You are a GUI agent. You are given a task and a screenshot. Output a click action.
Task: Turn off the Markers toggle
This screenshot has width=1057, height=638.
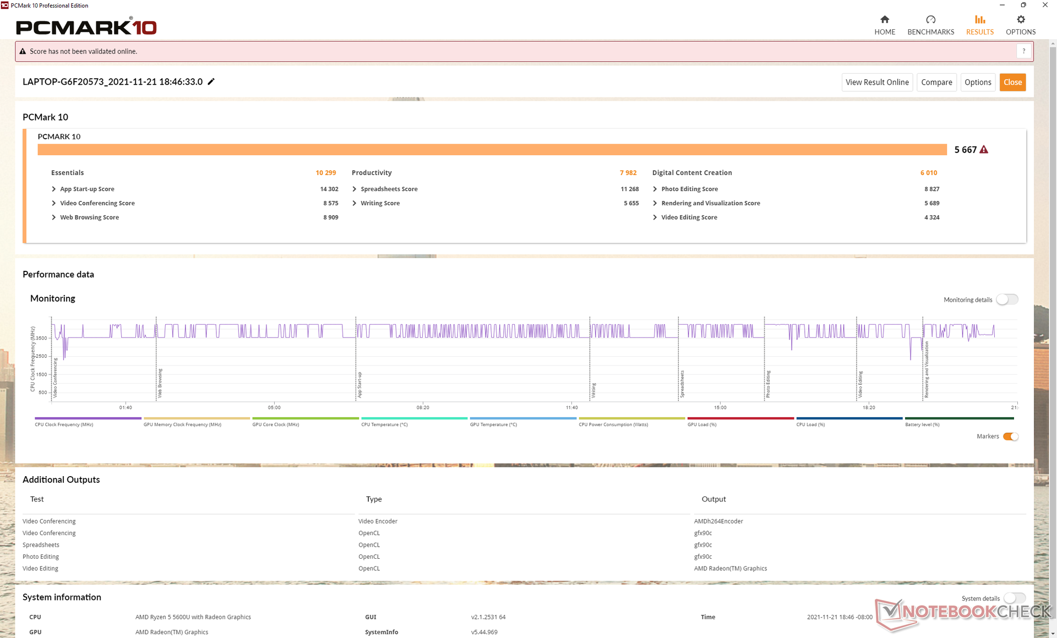(x=1010, y=437)
